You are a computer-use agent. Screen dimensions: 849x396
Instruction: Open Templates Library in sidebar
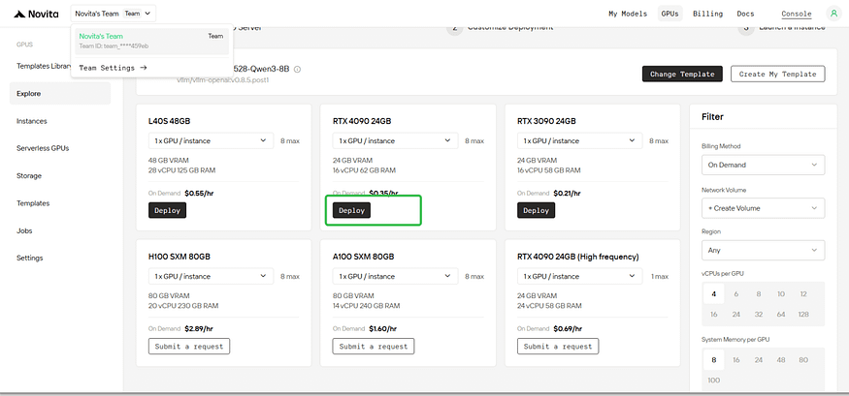pos(44,66)
